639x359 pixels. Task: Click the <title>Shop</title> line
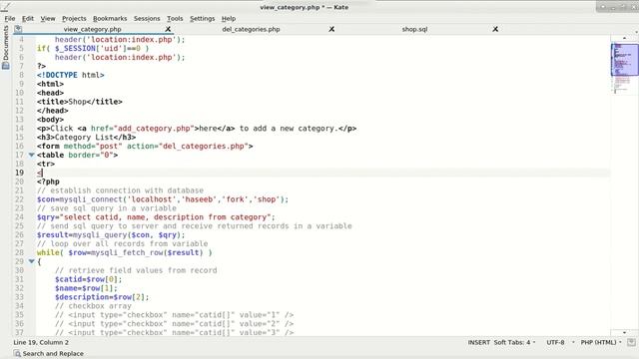click(80, 102)
